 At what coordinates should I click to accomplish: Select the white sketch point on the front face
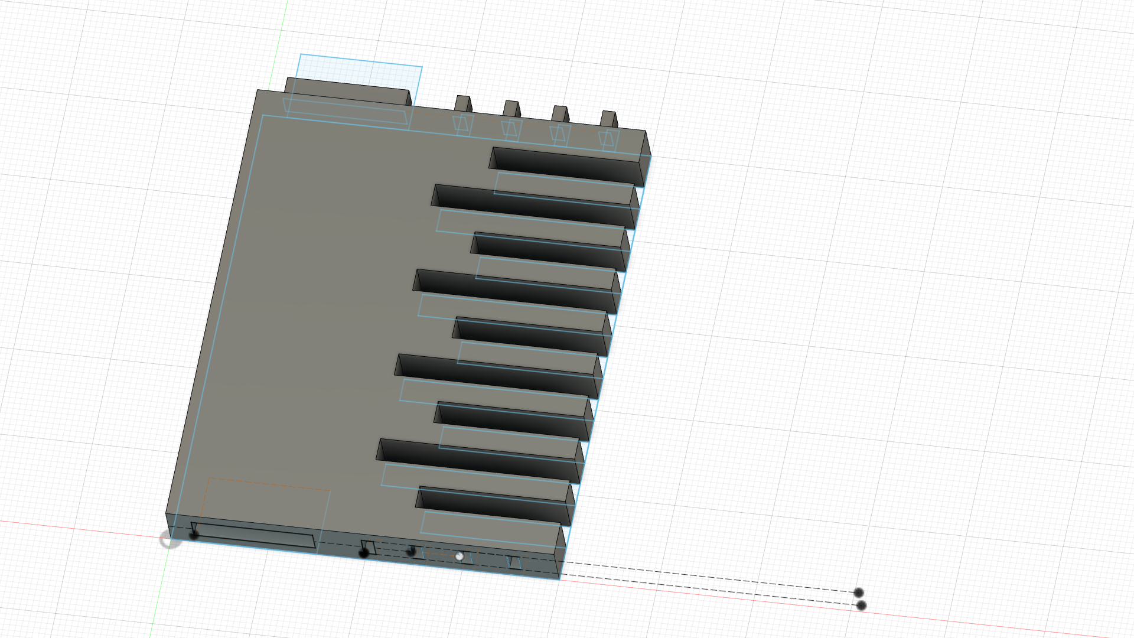(460, 556)
